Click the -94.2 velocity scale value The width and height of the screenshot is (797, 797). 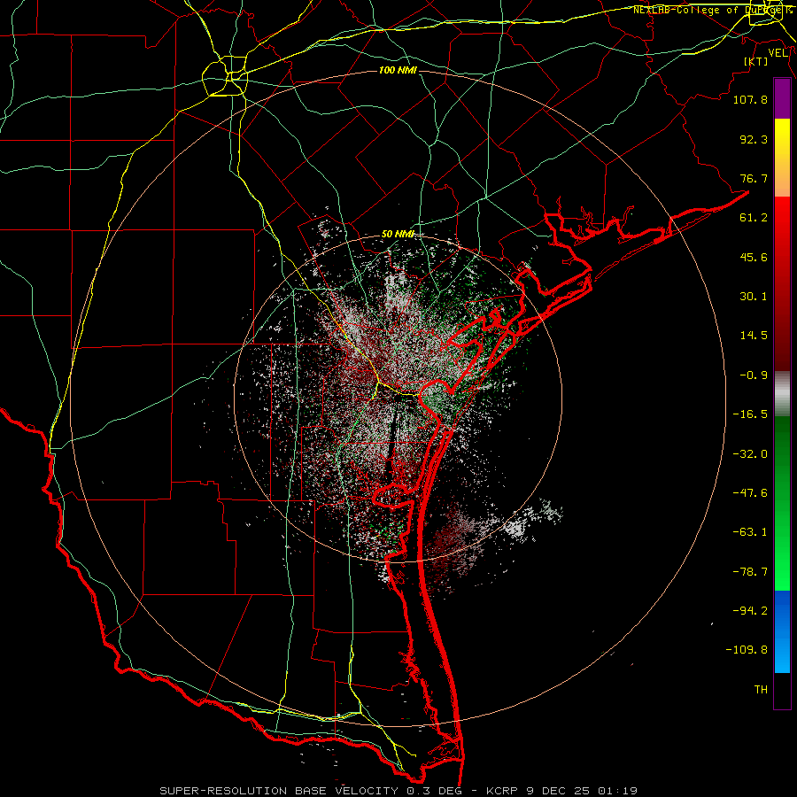click(x=750, y=611)
